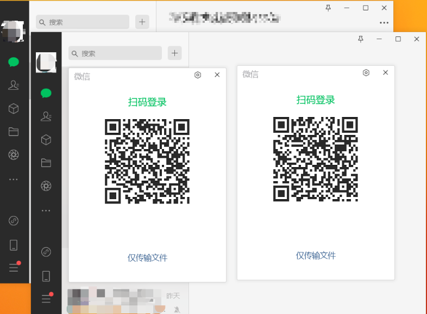Click the QR code in right login dialog

pos(315,159)
